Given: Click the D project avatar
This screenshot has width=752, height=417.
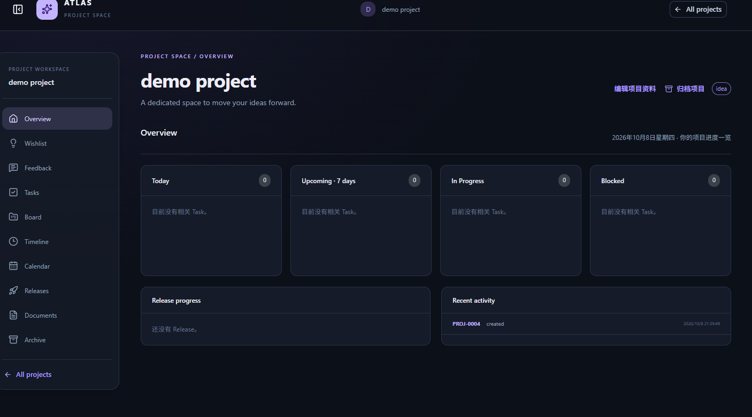Looking at the screenshot, I should [x=368, y=9].
